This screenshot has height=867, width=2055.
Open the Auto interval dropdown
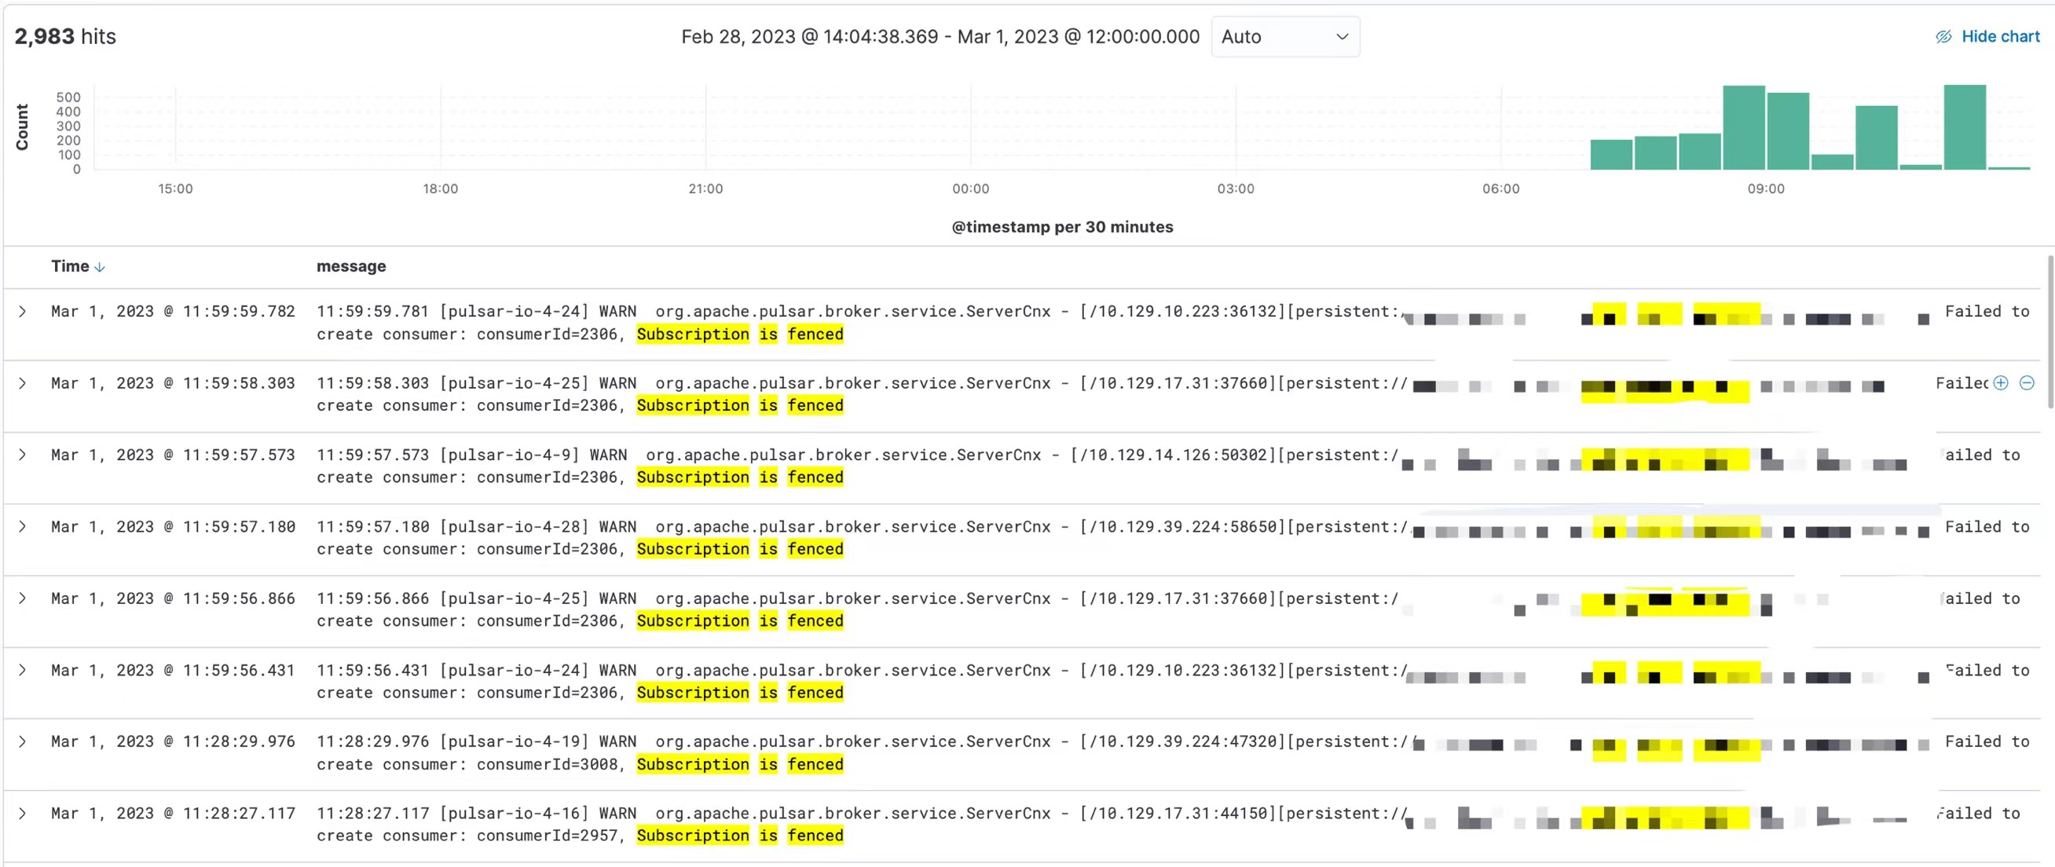click(1285, 37)
